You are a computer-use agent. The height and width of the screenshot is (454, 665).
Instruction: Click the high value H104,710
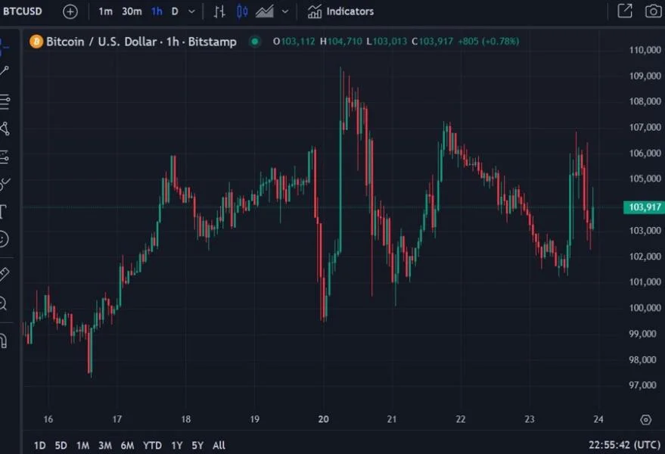tap(341, 42)
